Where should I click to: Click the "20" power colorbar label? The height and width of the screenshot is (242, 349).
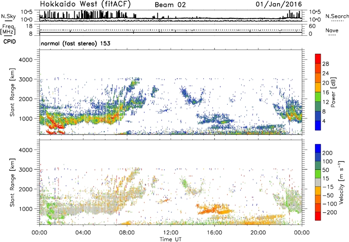point(325,83)
